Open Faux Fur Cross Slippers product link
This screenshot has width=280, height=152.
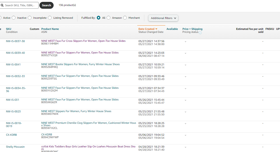point(83,41)
